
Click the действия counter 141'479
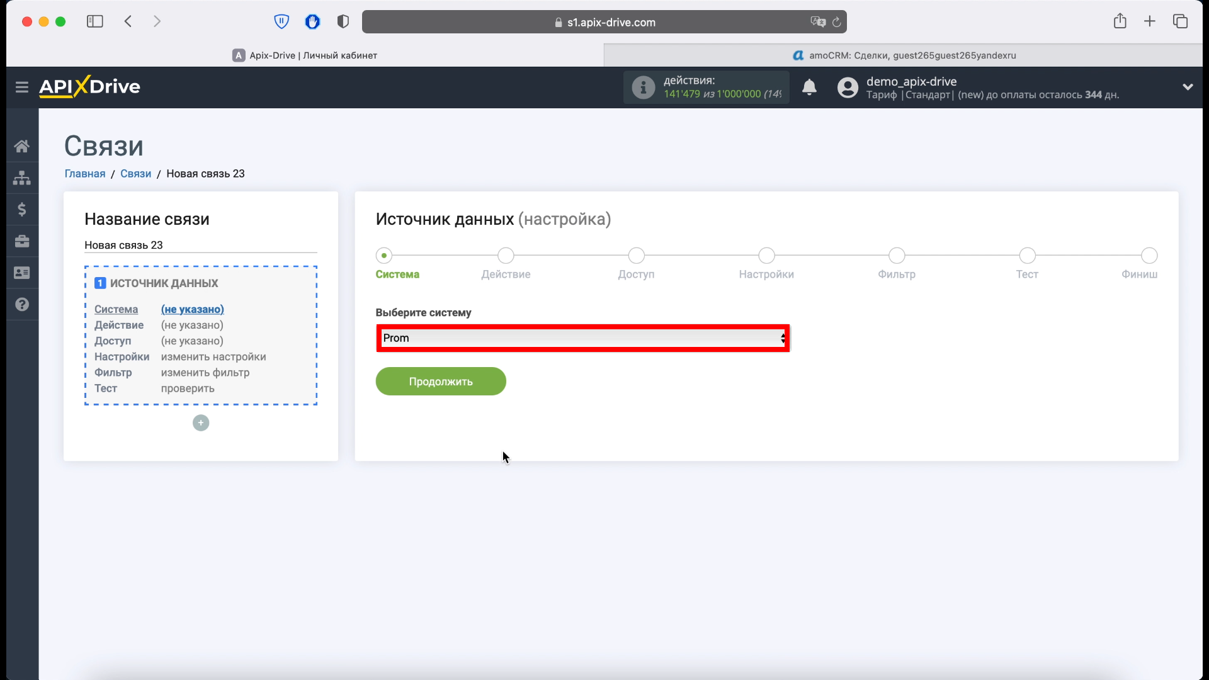[x=681, y=94]
